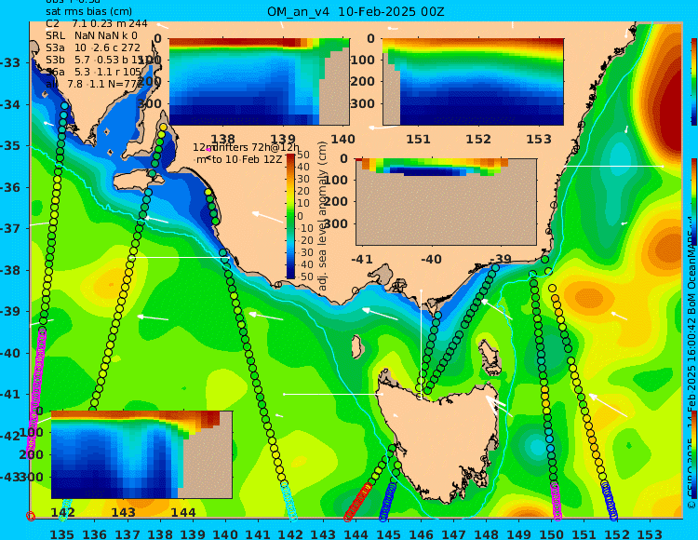
Task: Click the orange eddy east of Bass Strait near -38.5
Action: [588, 296]
